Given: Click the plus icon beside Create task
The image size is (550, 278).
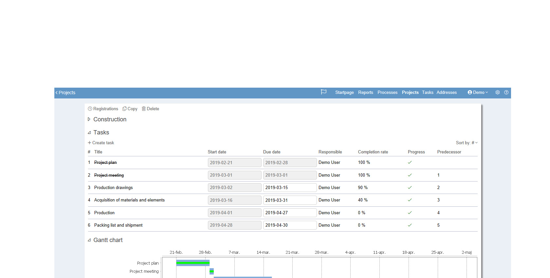Looking at the screenshot, I should [x=89, y=143].
